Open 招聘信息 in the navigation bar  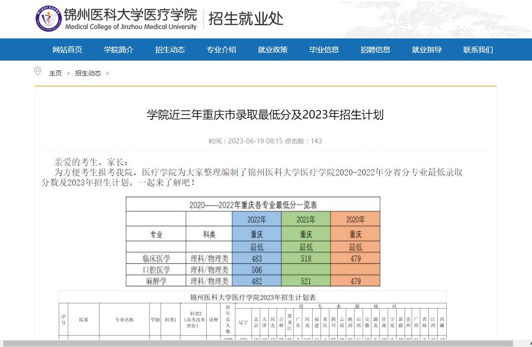[375, 50]
